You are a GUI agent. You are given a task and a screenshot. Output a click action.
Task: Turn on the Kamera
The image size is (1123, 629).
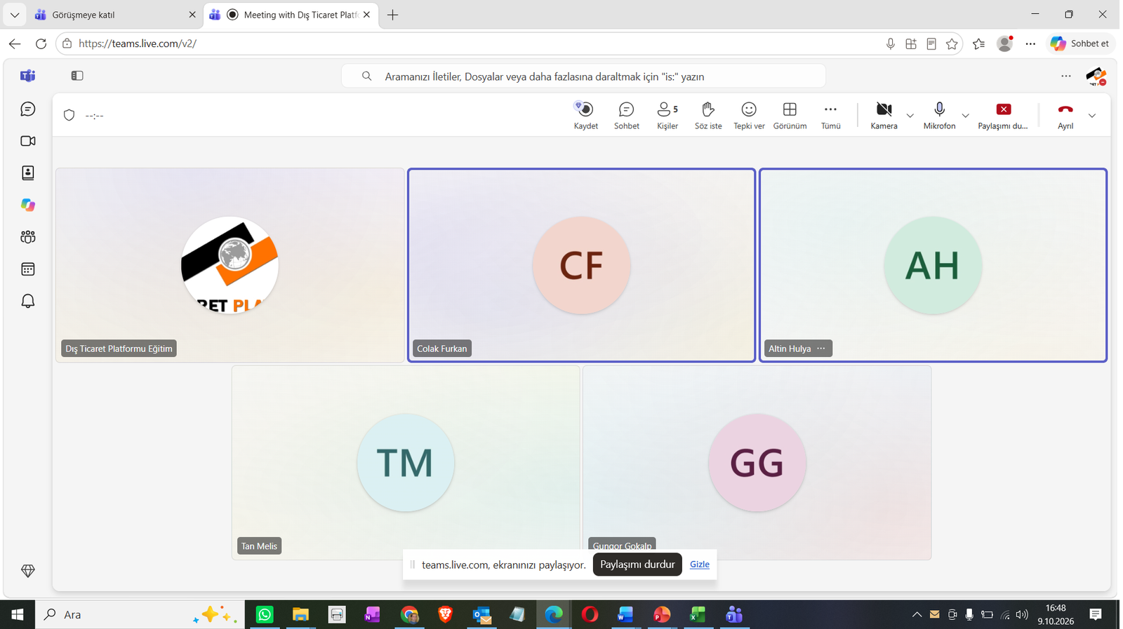884,116
